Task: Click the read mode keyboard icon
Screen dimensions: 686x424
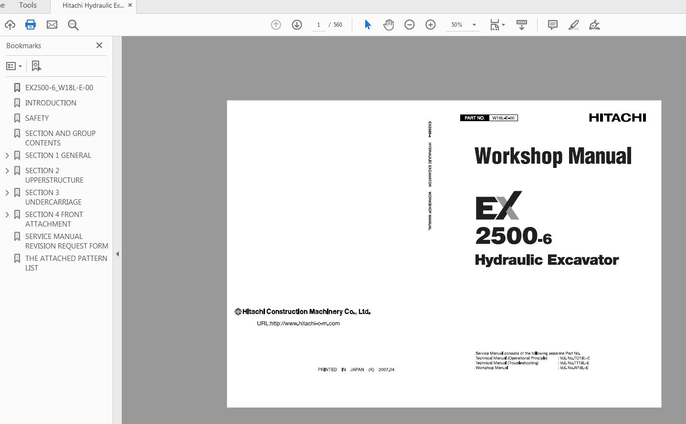Action: 522,25
